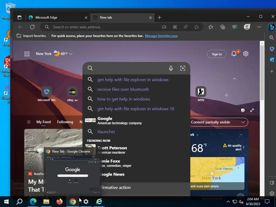Open the MSN quick link tile

click(x=201, y=94)
